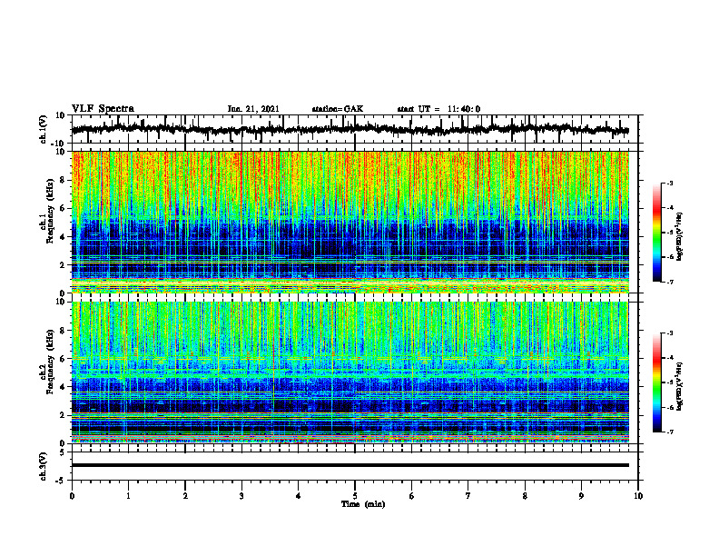Click the "-10" tick on ch.1(V) waveform axis
The image size is (719, 556).
pos(59,144)
